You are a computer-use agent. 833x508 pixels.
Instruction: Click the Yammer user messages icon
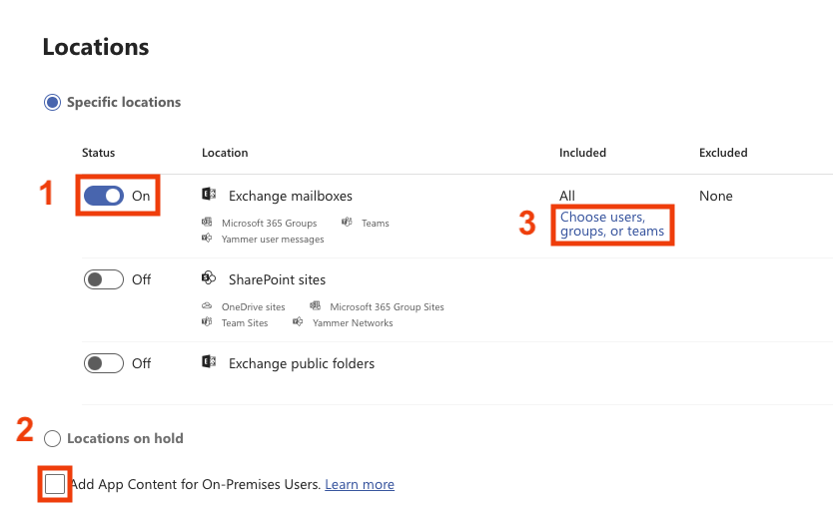tap(207, 239)
